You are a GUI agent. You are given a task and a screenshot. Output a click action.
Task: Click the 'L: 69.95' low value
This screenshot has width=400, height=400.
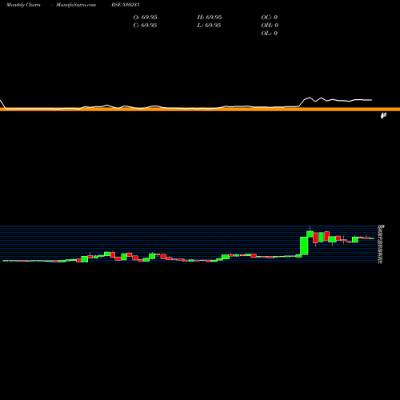[210, 25]
